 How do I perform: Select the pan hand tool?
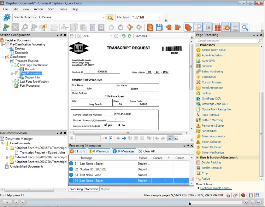point(72,36)
